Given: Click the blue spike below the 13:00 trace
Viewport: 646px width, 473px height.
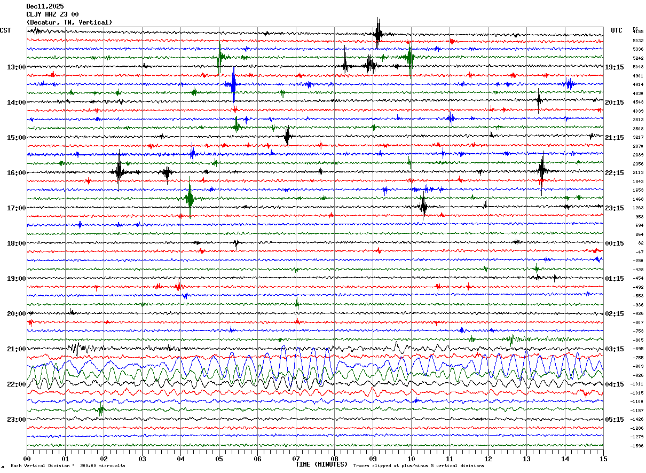Looking at the screenshot, I should click(233, 84).
